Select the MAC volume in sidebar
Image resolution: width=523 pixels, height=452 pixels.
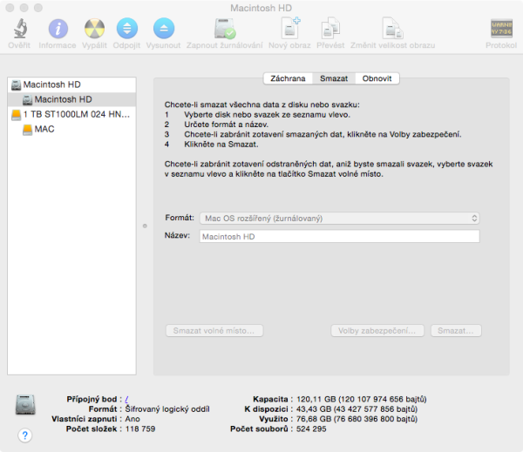44,129
